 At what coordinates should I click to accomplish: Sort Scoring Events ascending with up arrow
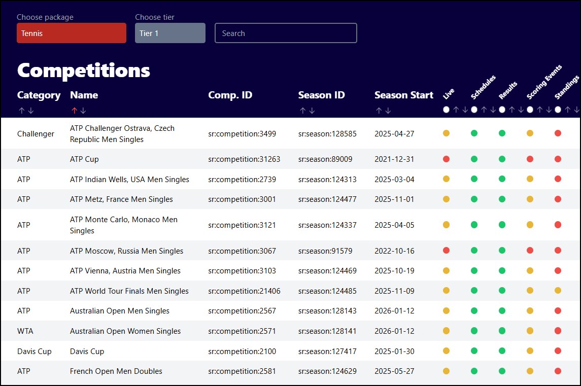pos(540,110)
